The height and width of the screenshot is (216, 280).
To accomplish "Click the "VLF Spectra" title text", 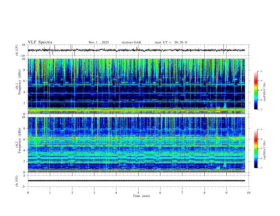I will point(40,42).
